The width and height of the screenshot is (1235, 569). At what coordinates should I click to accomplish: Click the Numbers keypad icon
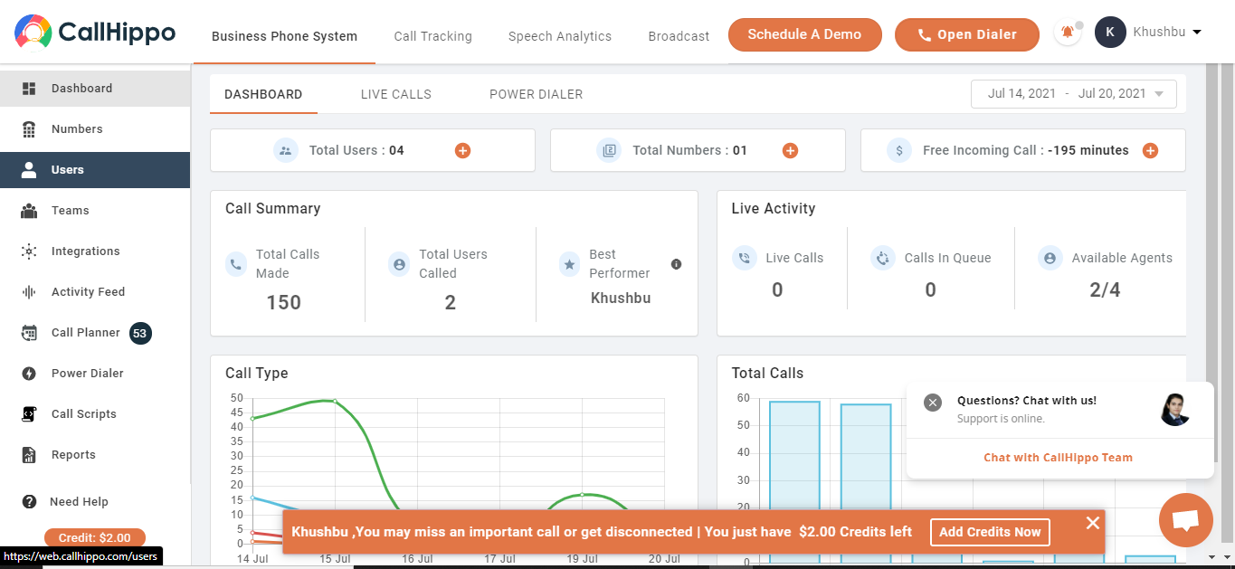[x=29, y=129]
